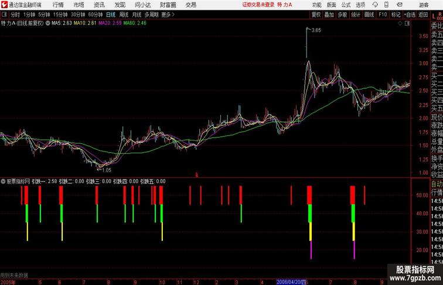Toggle the side panel icon at the chart's top right
This screenshot has height=285, width=443.
[407, 23]
